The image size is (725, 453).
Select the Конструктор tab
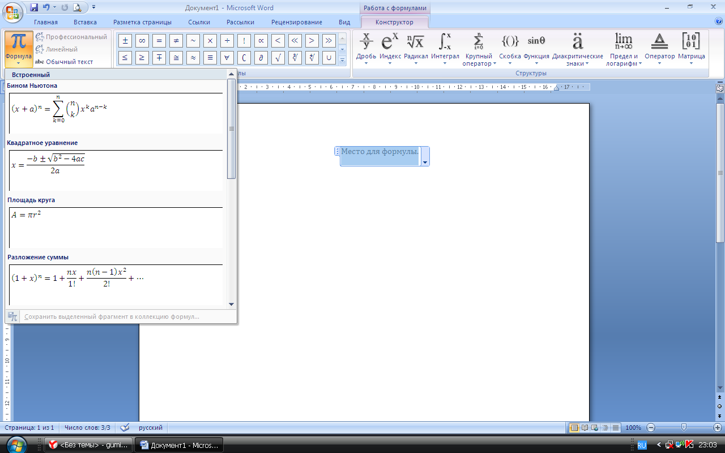(x=394, y=22)
